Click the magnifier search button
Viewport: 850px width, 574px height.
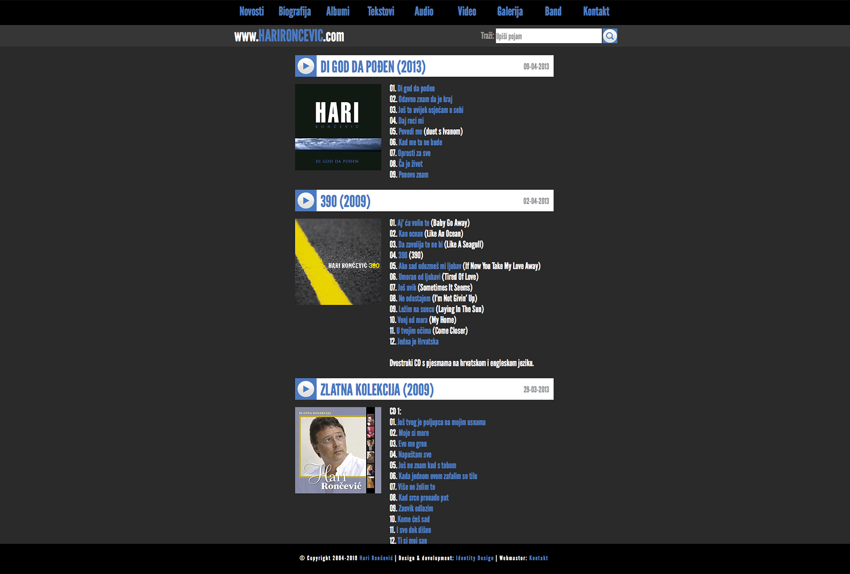tap(610, 36)
